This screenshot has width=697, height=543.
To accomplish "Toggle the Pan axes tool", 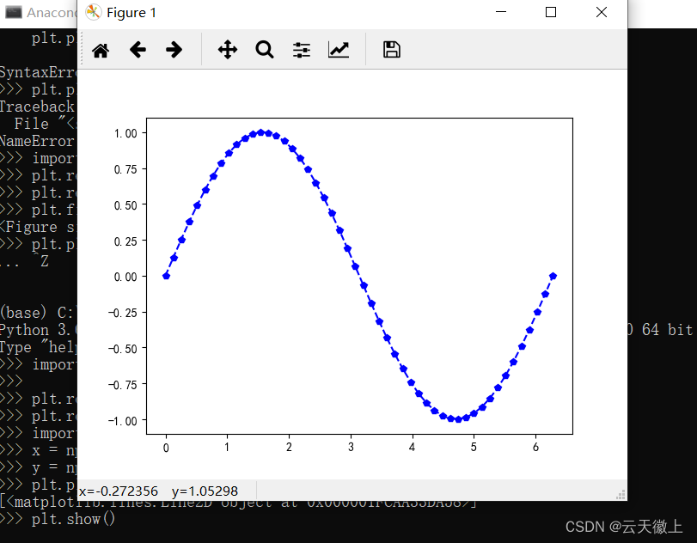I will [227, 50].
